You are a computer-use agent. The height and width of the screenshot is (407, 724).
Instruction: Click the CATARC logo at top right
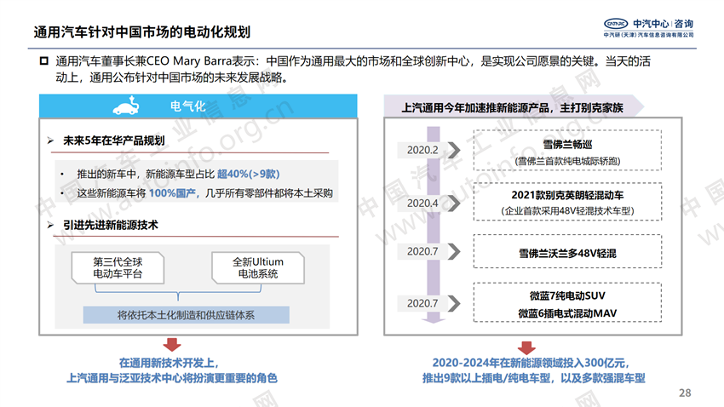click(x=616, y=24)
